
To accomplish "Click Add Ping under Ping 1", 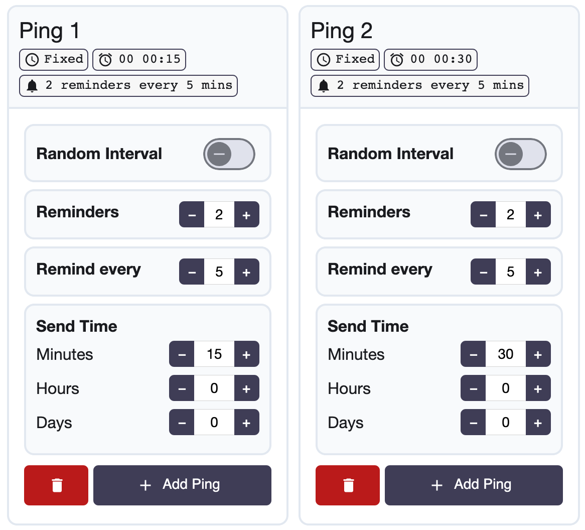I will coord(182,485).
